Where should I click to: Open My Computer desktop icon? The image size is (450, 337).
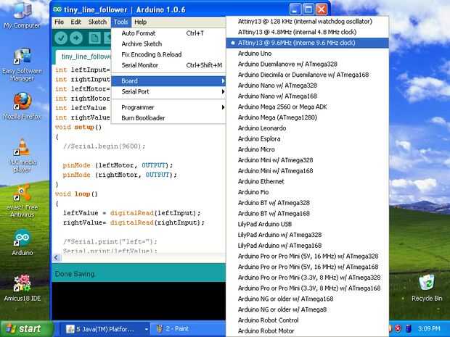tap(22, 16)
